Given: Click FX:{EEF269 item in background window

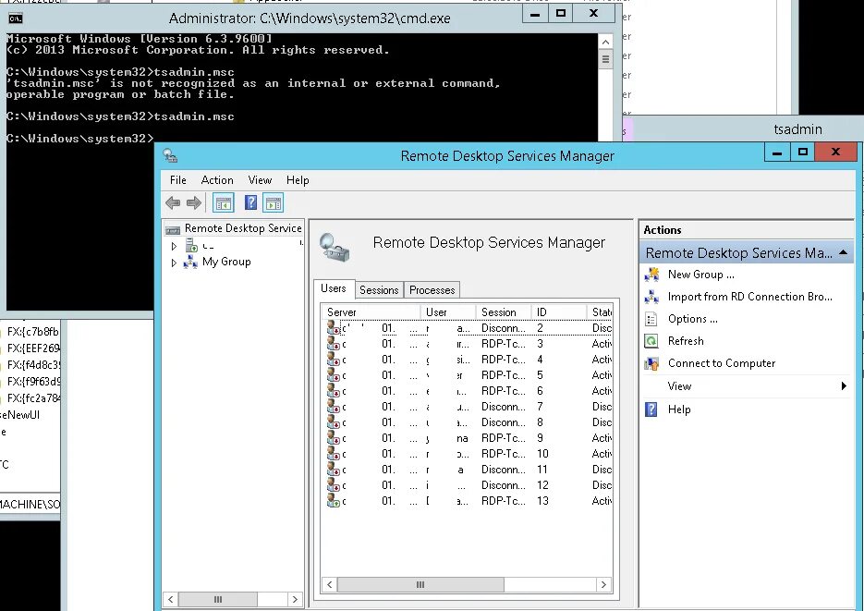Looking at the screenshot, I should point(33,348).
